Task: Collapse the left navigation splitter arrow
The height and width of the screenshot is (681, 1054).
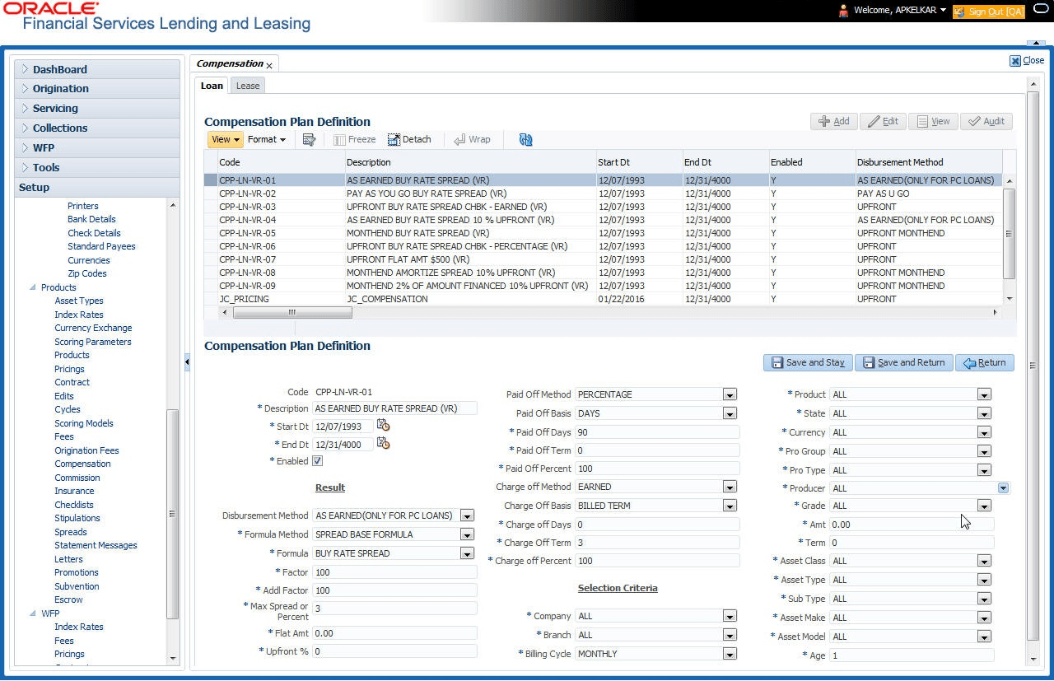Action: click(187, 361)
